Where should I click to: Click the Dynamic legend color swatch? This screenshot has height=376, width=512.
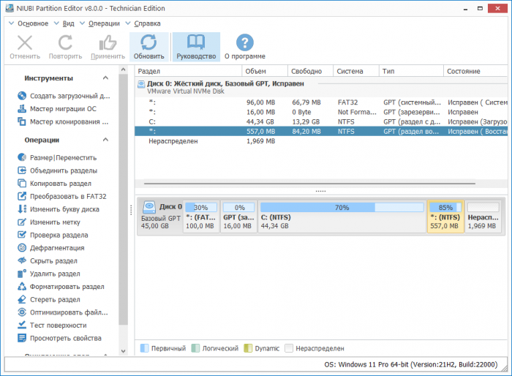tap(248, 348)
